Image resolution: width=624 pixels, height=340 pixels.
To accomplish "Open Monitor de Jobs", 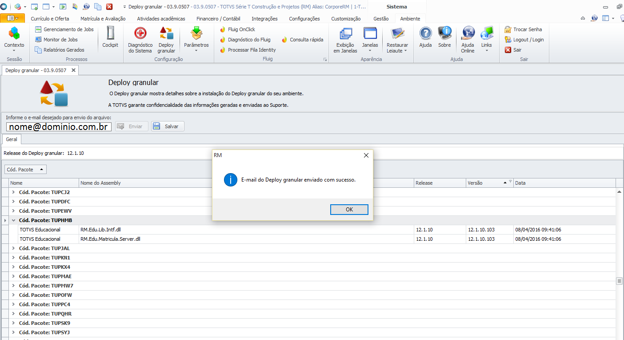I will point(56,40).
